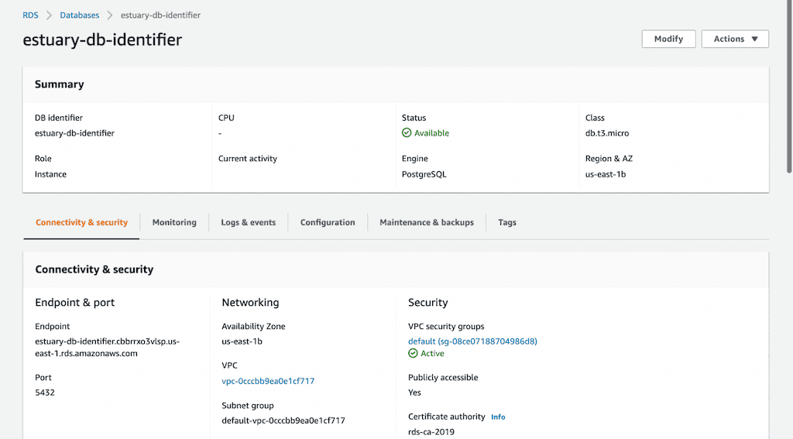Open the Maintenance & backups tab
Screen dimensions: 793x439
point(427,222)
